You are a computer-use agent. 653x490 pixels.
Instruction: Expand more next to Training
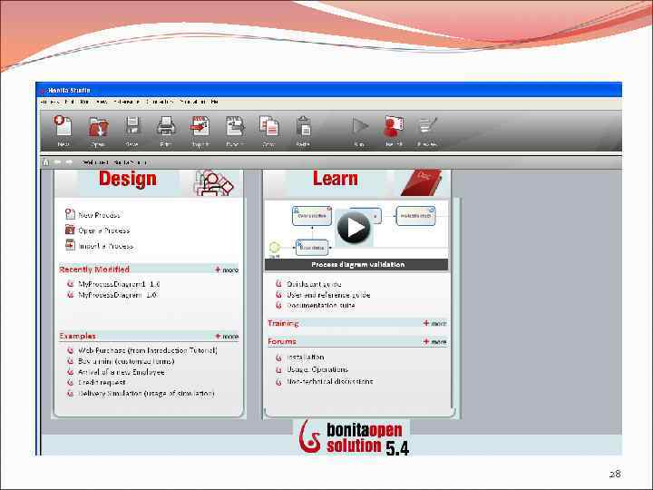(435, 323)
